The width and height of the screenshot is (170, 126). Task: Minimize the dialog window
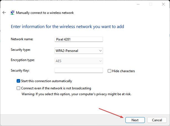point(138,4)
